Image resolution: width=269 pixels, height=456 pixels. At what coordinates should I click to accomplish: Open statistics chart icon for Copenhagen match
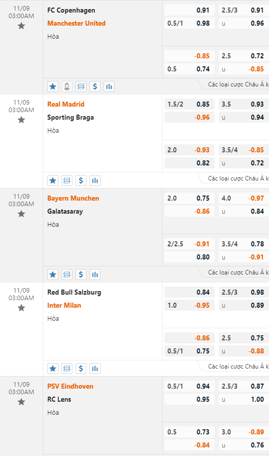[109, 86]
